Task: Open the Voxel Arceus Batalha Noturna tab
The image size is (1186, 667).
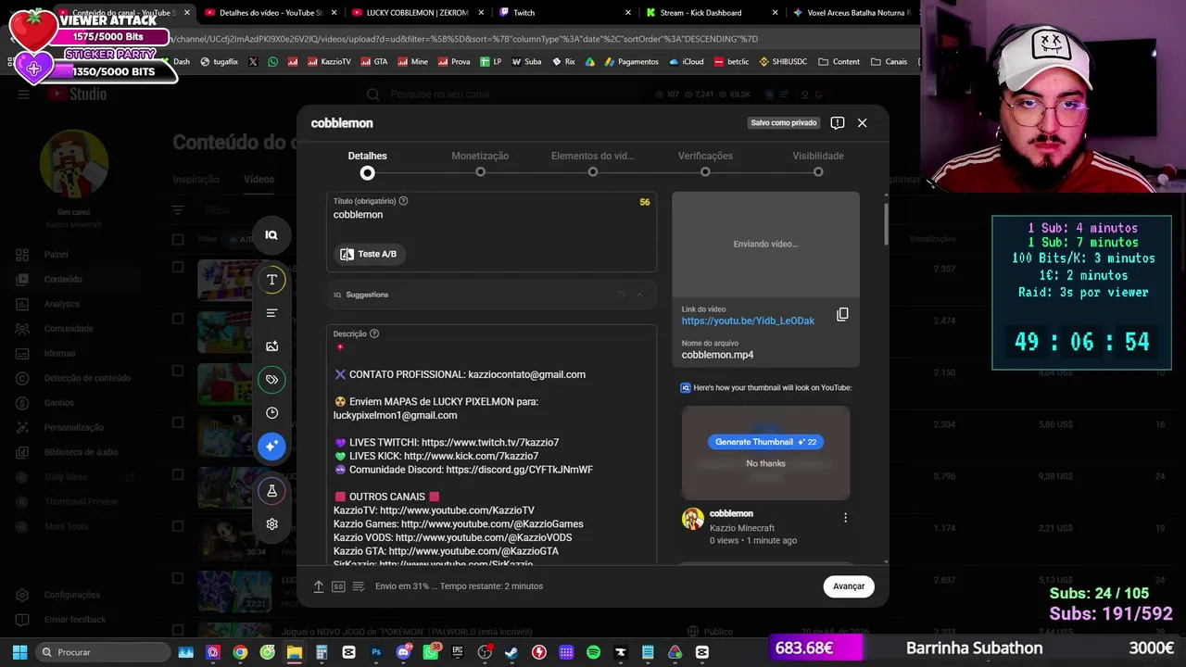Action: [x=852, y=13]
